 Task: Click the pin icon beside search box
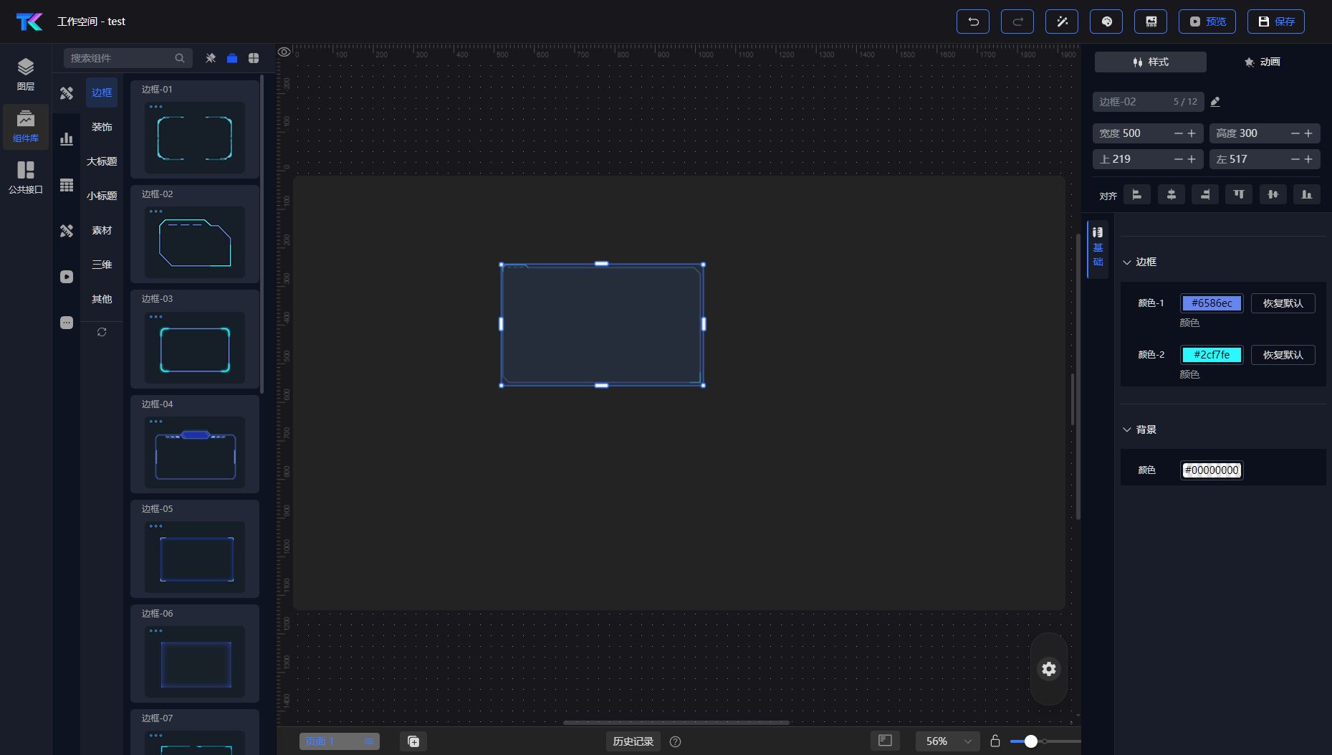click(211, 58)
